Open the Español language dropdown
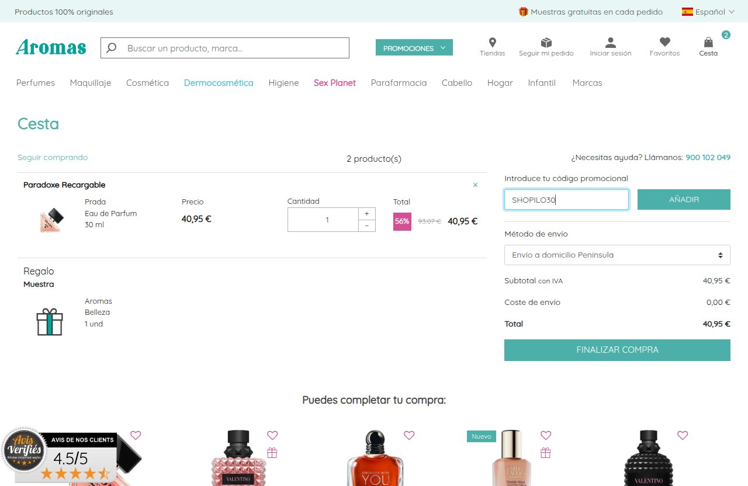Screen dimensions: 748x486 click(708, 12)
